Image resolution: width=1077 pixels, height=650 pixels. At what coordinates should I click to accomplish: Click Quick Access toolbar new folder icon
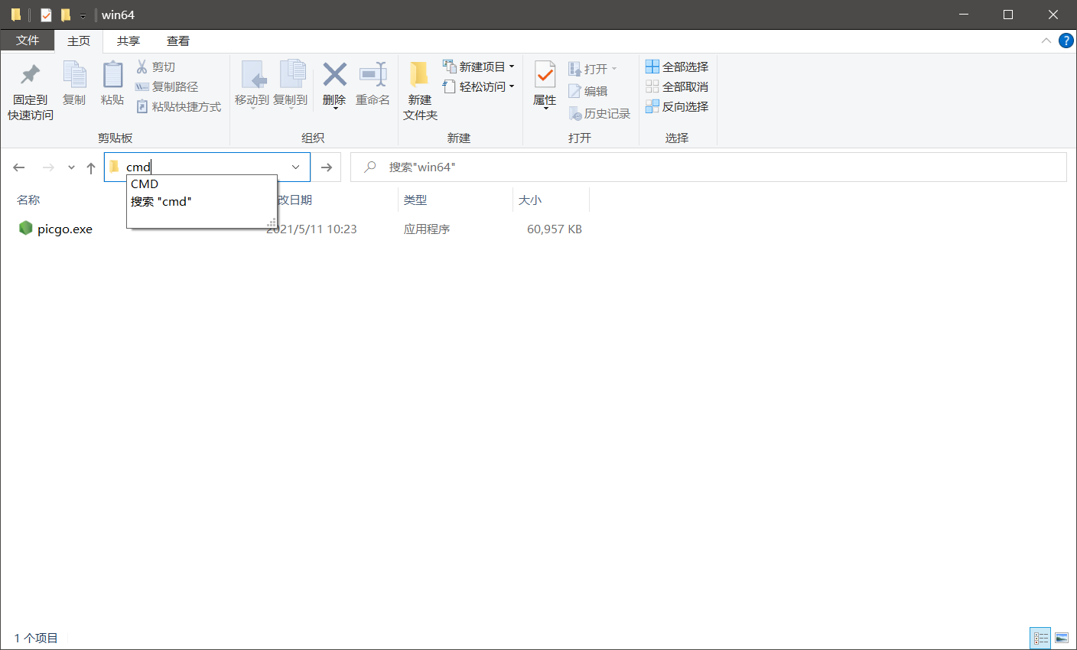pos(66,15)
